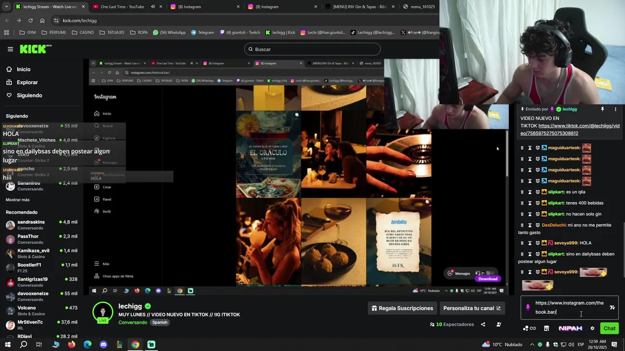Unpin the pinned chat message
Viewport: 625px width, 351px height.
(x=603, y=109)
